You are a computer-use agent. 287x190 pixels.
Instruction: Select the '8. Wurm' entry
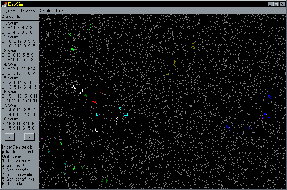click(x=11, y=119)
